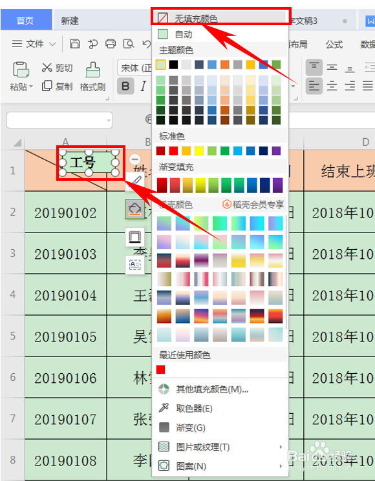
Task: Click the shape fill bucket icon
Action: (x=135, y=210)
